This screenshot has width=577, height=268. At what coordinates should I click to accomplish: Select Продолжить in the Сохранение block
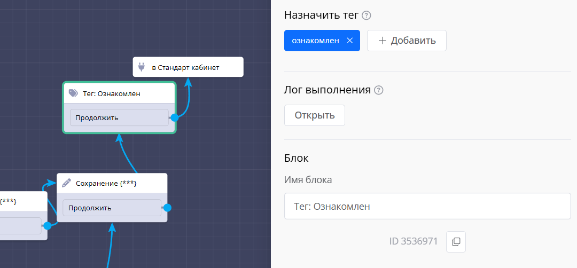111,208
